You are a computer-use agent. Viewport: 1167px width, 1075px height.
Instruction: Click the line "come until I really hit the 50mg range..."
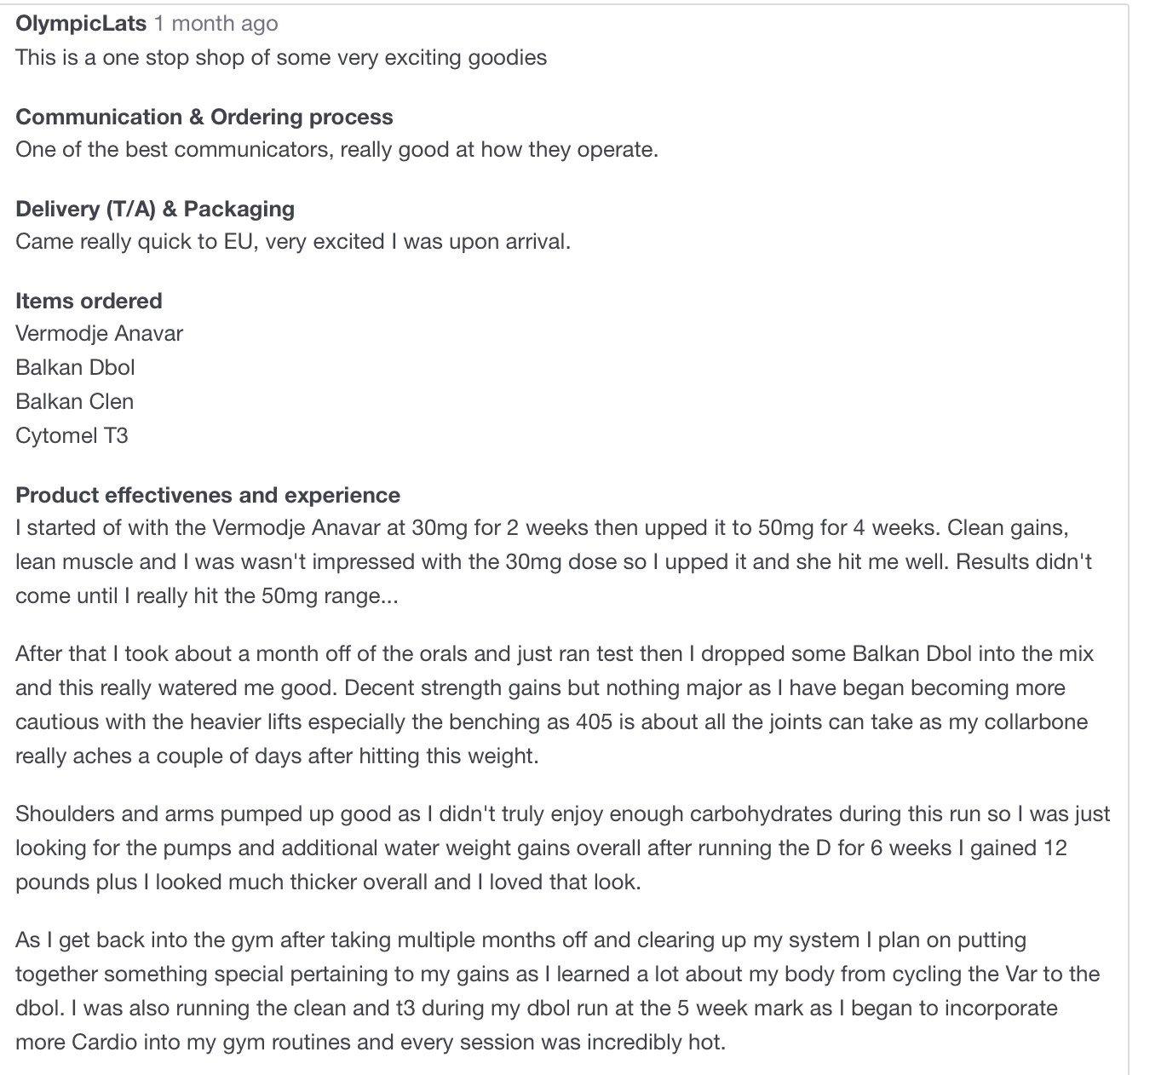point(206,596)
